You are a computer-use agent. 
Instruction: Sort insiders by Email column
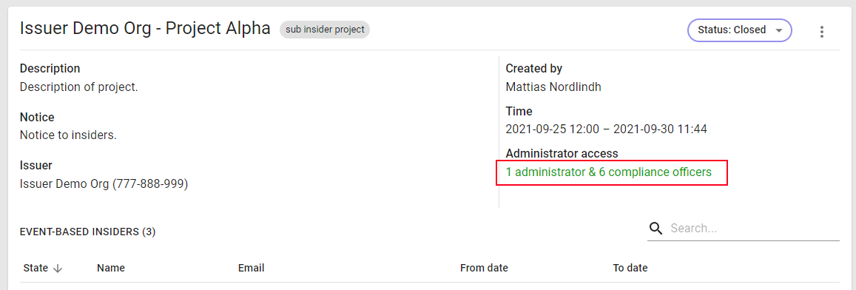[251, 268]
